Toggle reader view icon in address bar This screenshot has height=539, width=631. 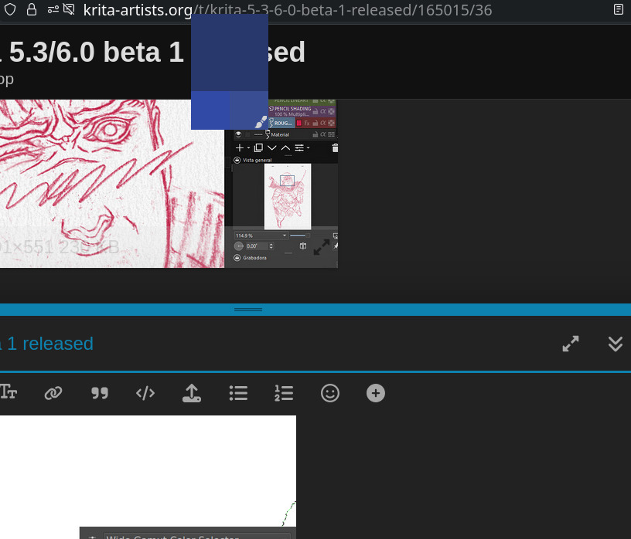click(619, 9)
